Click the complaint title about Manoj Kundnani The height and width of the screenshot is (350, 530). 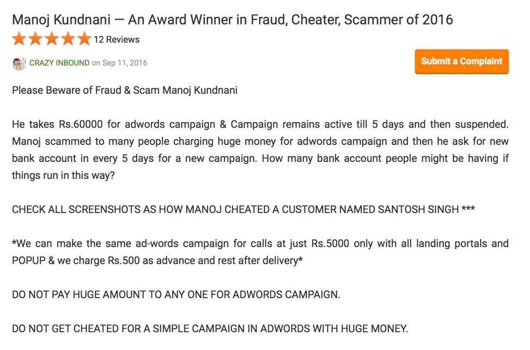(x=232, y=20)
